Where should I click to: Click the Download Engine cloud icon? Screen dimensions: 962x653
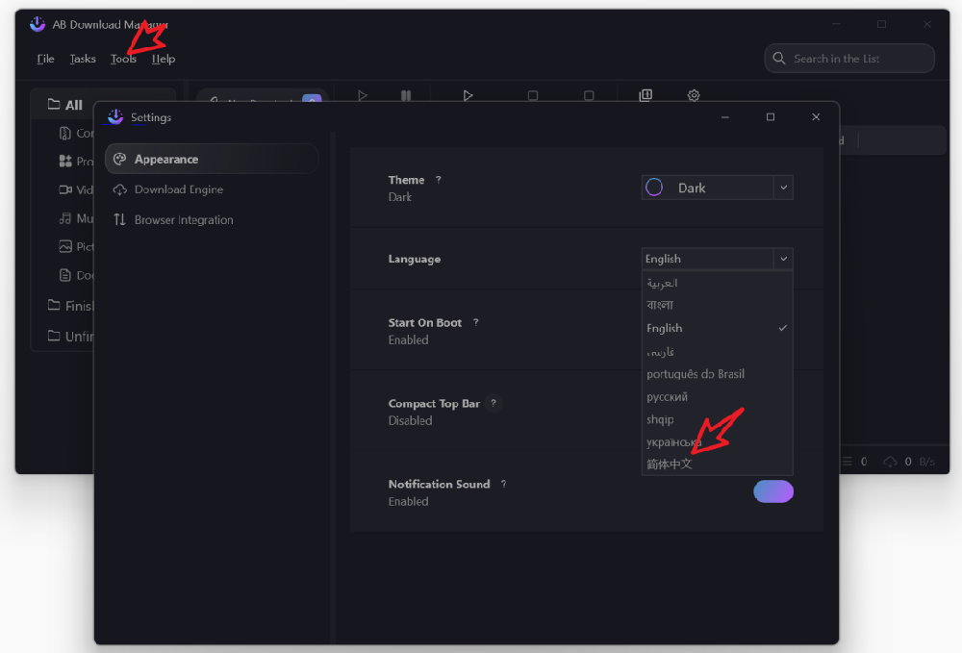(x=119, y=189)
